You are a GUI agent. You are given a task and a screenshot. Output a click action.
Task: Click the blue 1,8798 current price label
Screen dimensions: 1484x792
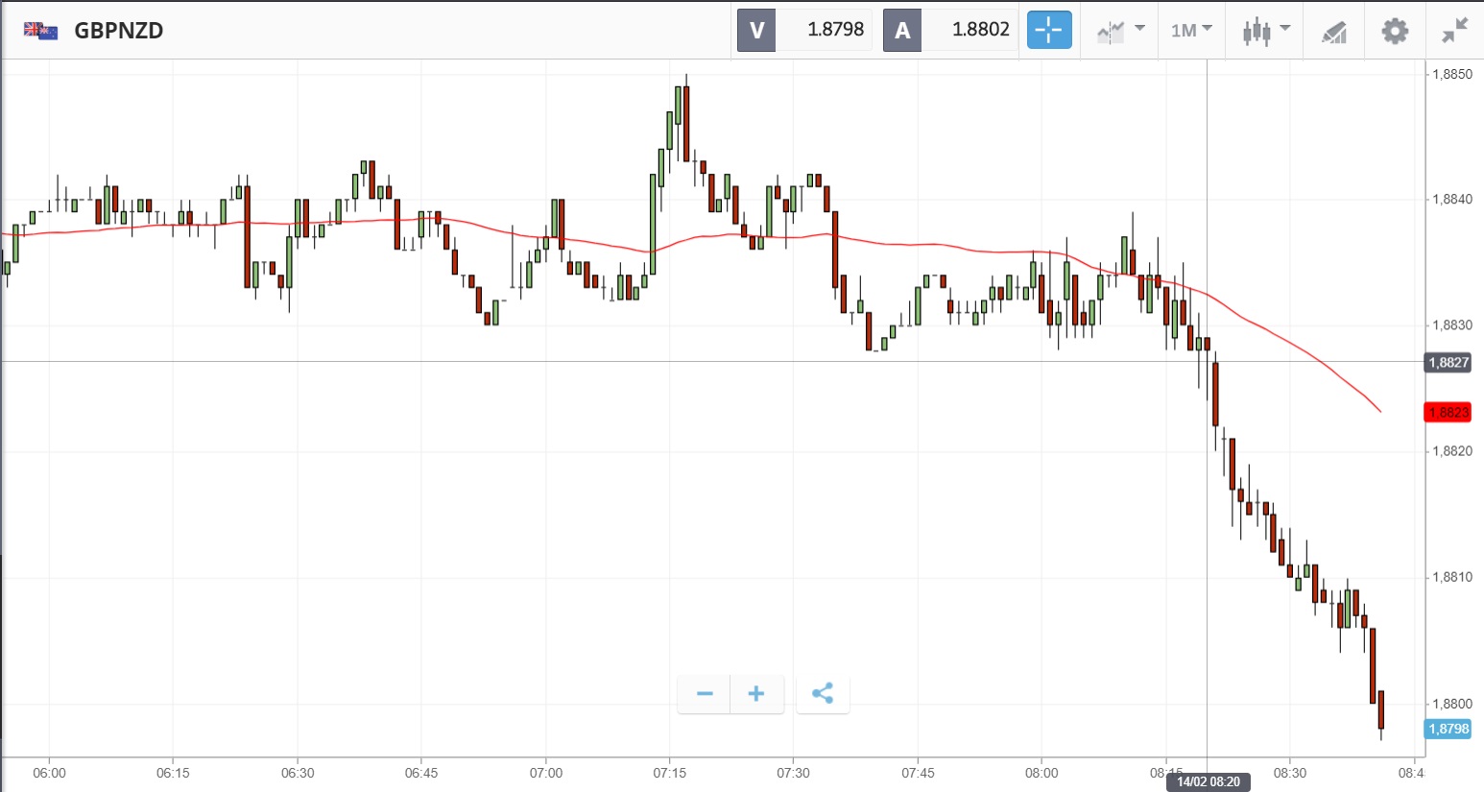(x=1448, y=729)
